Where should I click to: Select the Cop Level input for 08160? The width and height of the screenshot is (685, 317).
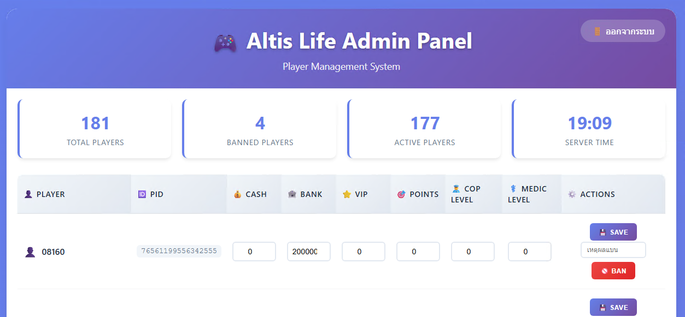pyautogui.click(x=473, y=252)
